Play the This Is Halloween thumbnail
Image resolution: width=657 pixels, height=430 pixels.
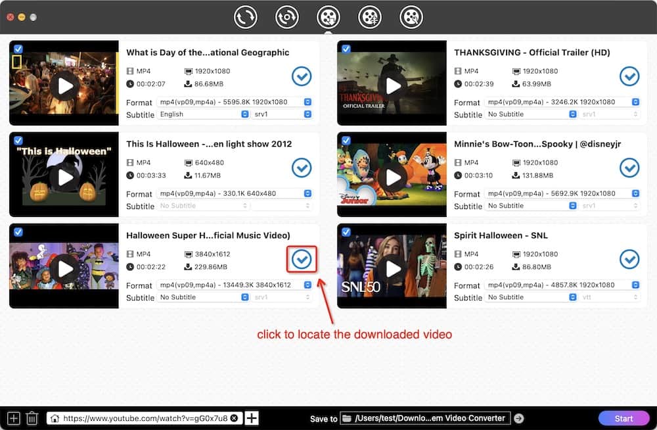[65, 178]
